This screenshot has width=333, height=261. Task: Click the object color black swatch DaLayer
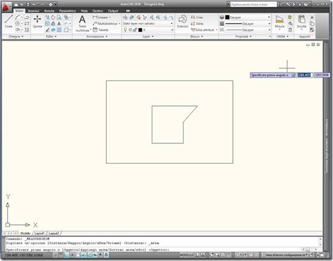[227, 17]
